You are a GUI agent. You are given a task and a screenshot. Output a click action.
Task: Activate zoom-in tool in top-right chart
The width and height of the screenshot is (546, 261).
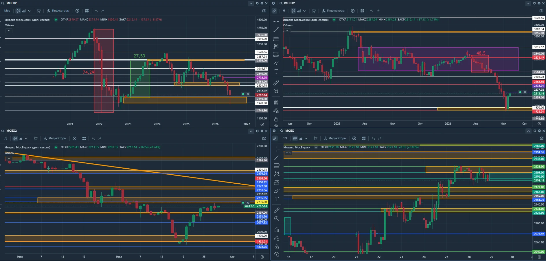tap(276, 91)
